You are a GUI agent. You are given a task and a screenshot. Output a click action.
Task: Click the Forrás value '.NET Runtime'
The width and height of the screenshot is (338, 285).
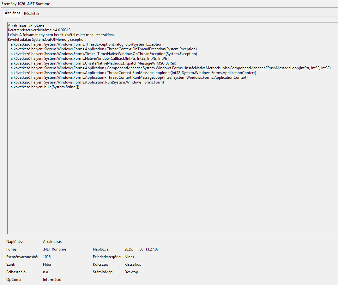point(54,249)
